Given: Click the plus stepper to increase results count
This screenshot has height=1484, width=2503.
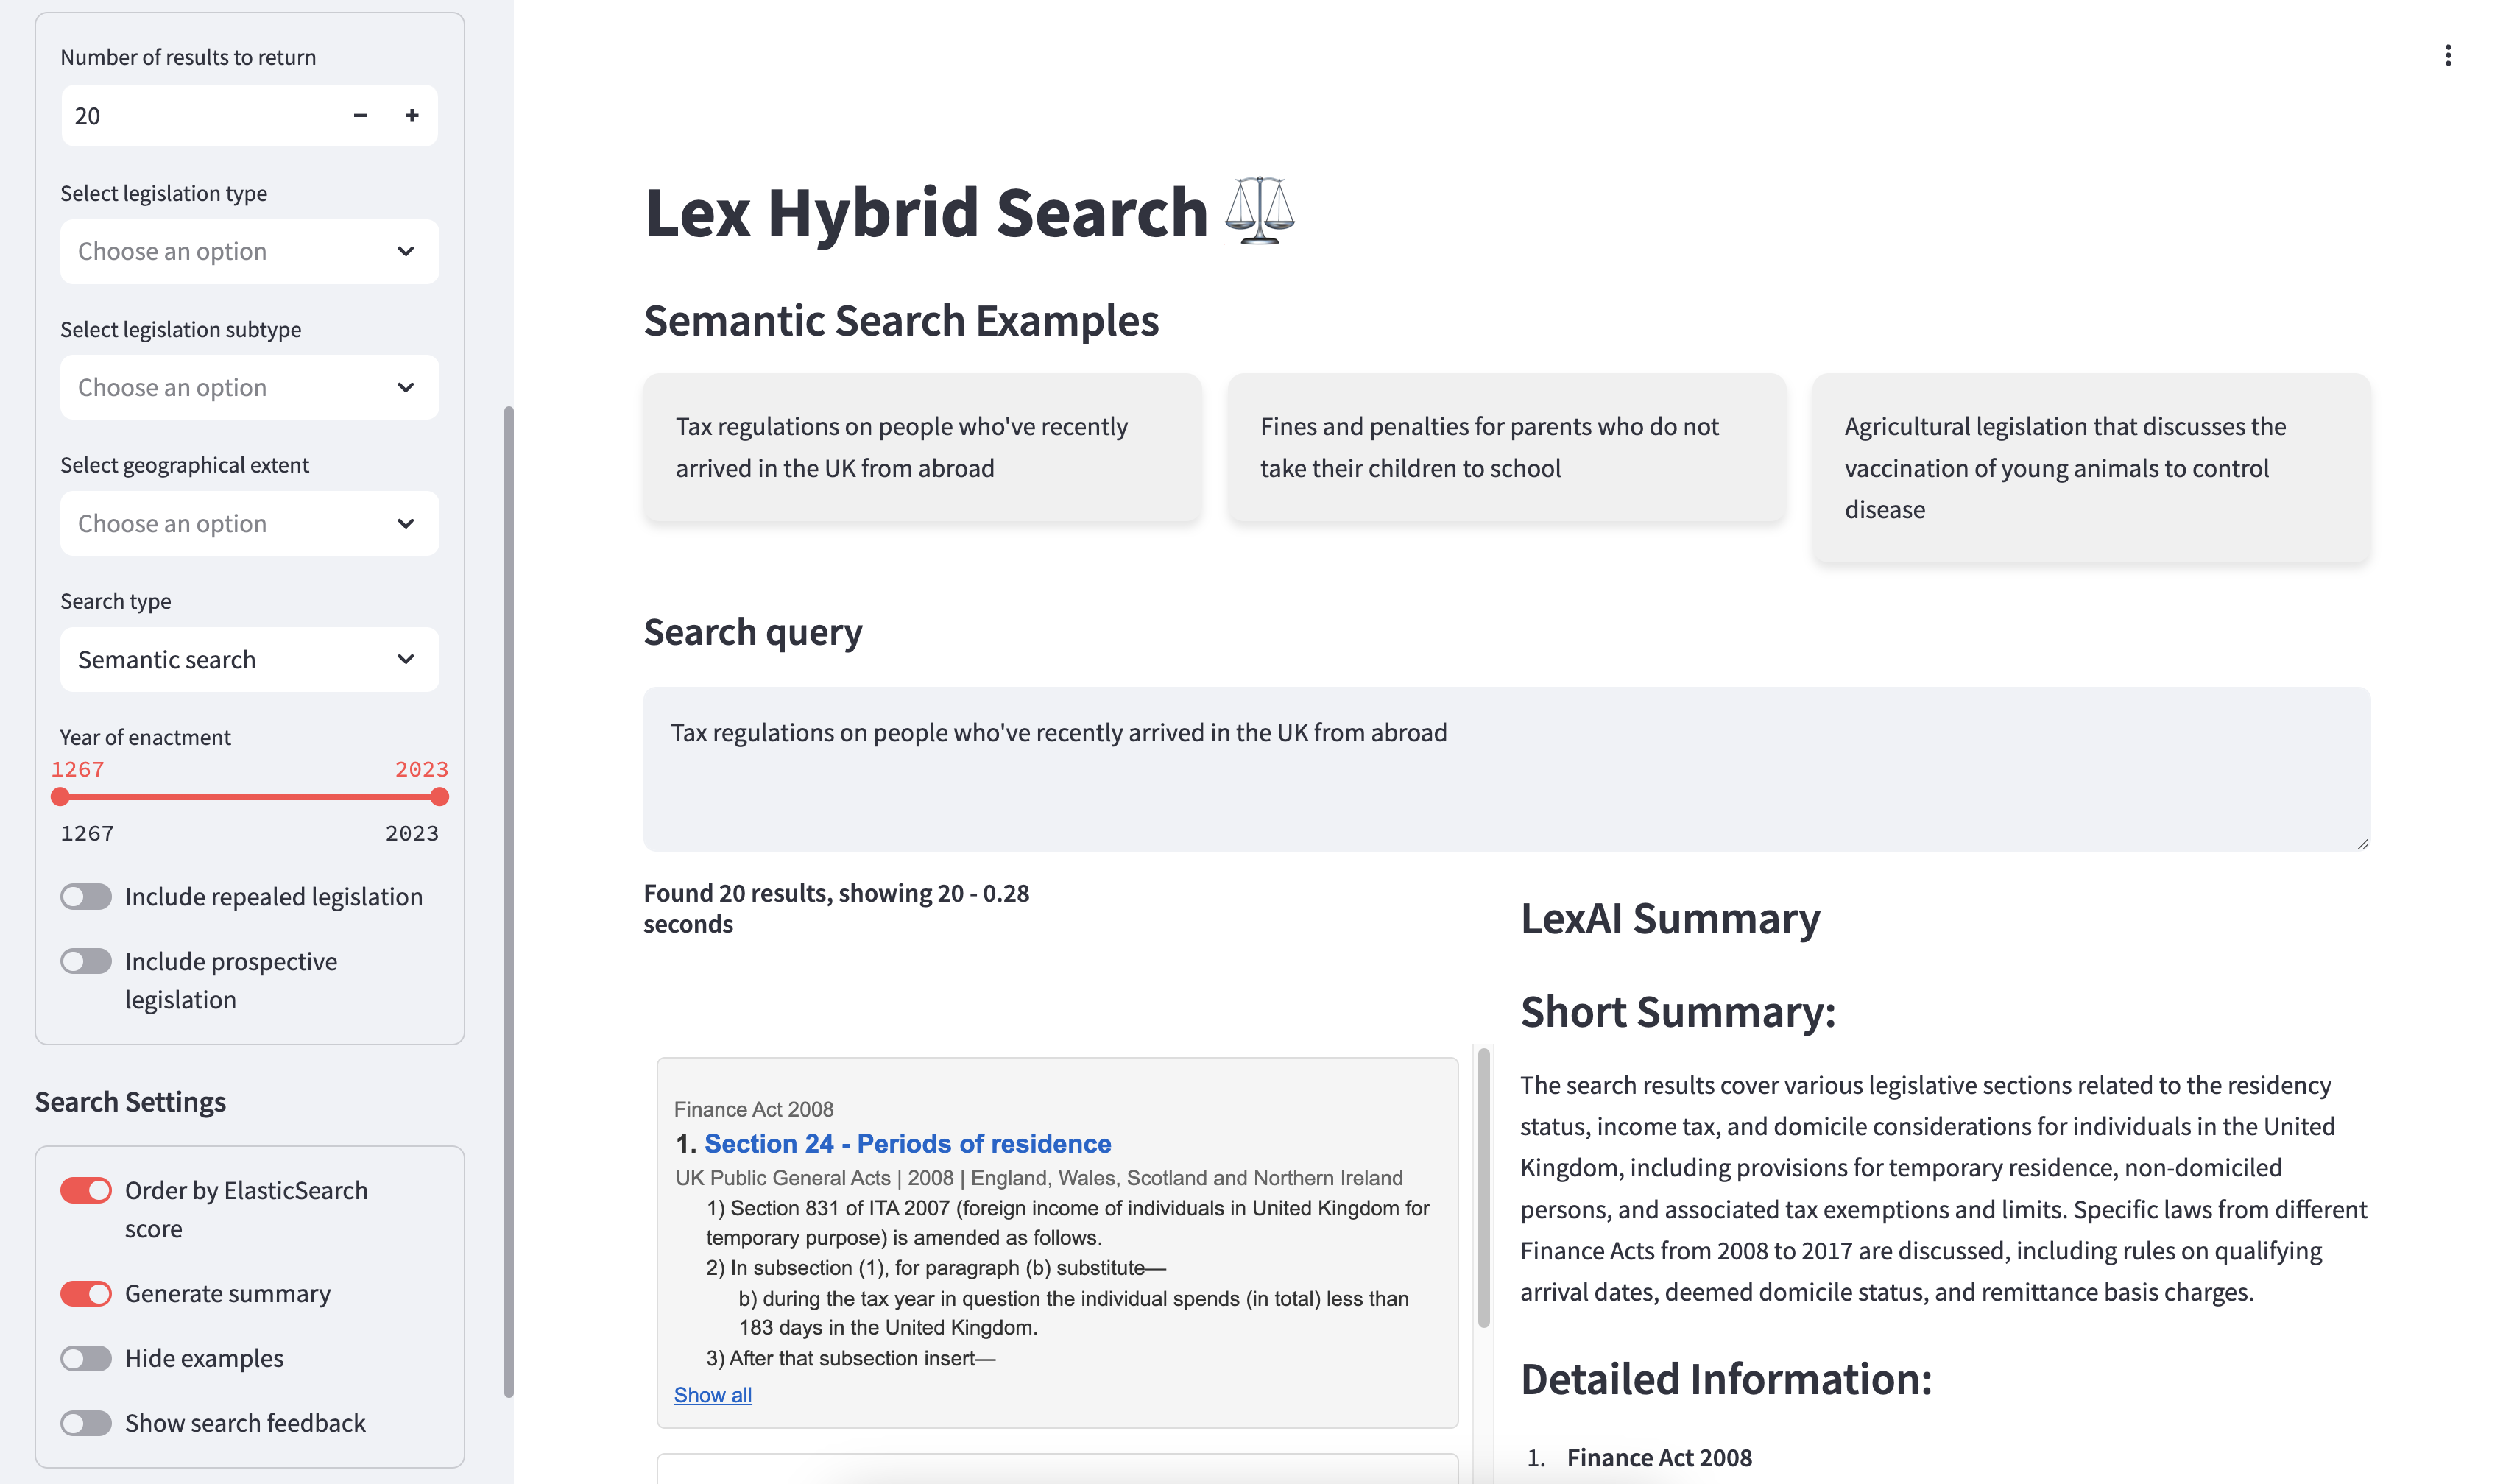Looking at the screenshot, I should (x=411, y=115).
